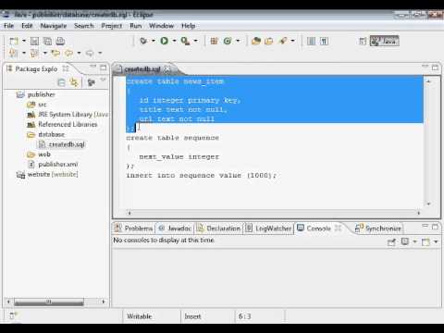This screenshot has height=333, width=444.
Task: Open the Help menu
Action: pos(188,26)
